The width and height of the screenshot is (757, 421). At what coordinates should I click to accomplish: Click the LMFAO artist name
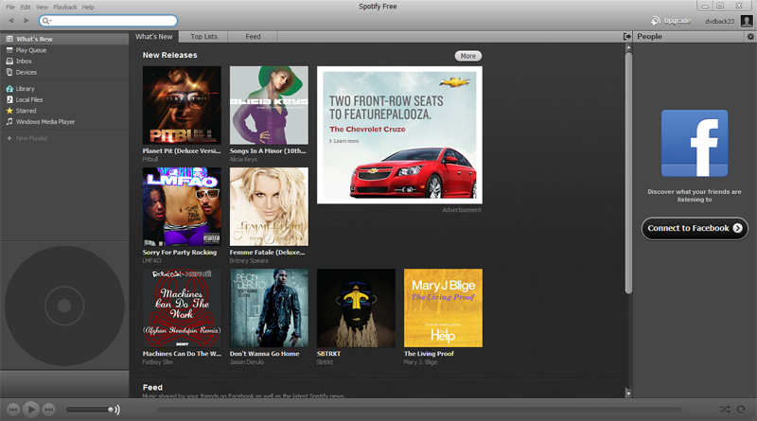[151, 261]
